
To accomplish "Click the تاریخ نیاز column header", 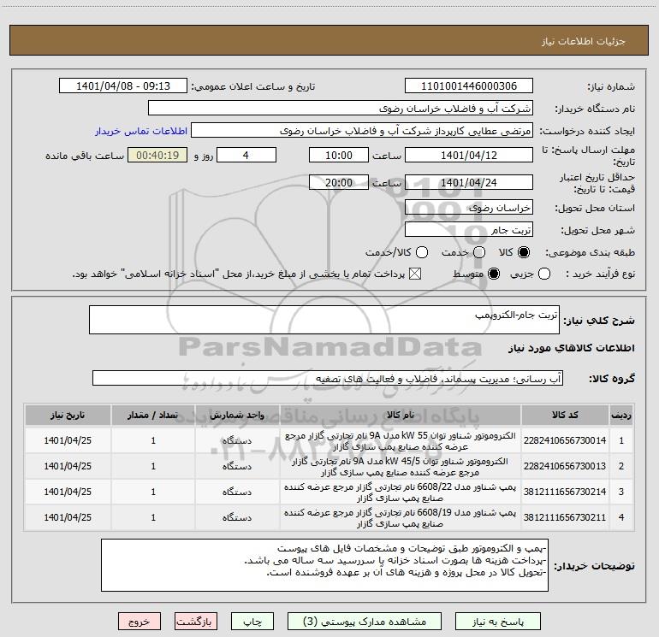I will (68, 416).
